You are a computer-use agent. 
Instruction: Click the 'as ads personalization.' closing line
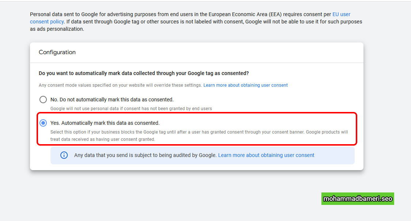[x=57, y=29]
